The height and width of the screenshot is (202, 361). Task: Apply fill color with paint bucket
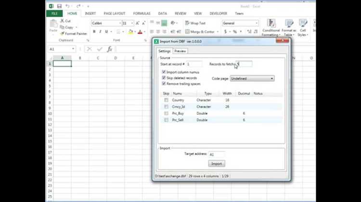coord(130,32)
